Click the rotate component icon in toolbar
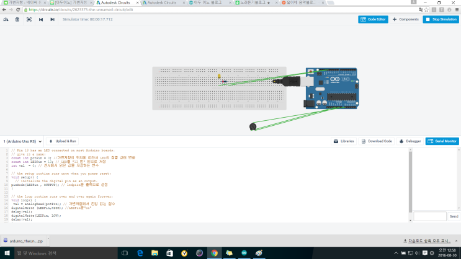Image resolution: width=461 pixels, height=259 pixels. coord(6,19)
